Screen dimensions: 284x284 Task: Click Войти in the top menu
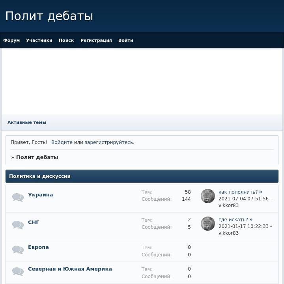tap(126, 40)
